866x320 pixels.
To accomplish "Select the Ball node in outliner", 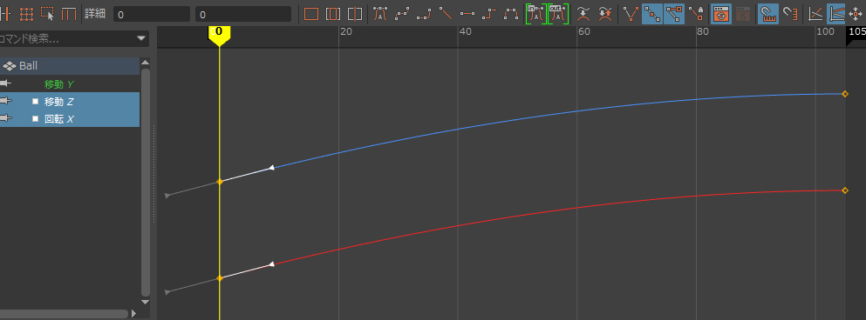I will tap(70, 66).
